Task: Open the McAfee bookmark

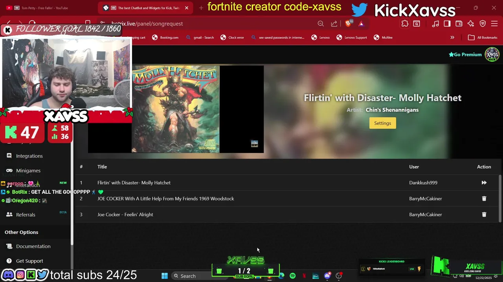Action: click(383, 38)
